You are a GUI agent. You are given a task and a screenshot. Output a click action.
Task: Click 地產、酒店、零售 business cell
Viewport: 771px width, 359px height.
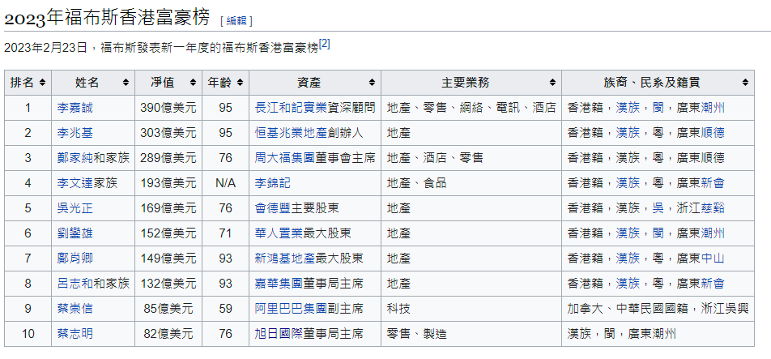pyautogui.click(x=471, y=158)
